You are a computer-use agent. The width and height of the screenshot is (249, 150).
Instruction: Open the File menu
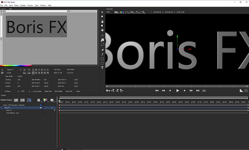click(2, 5)
